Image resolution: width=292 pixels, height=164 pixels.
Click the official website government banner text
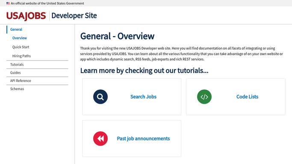47,3
